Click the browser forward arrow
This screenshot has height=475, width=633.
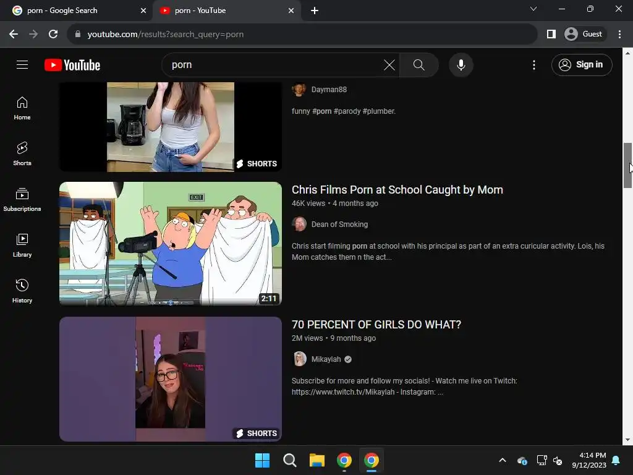pyautogui.click(x=33, y=35)
